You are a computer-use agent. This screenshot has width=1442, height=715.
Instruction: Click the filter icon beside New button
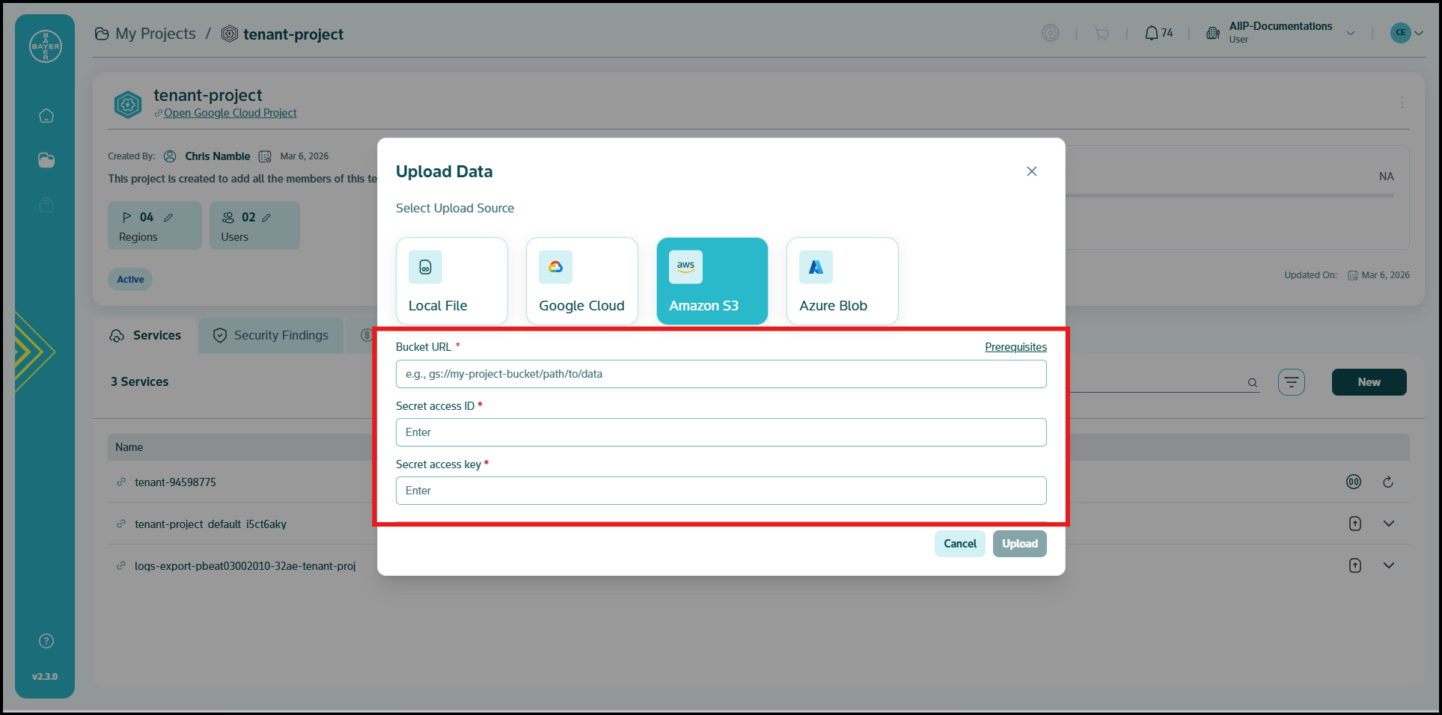1291,382
